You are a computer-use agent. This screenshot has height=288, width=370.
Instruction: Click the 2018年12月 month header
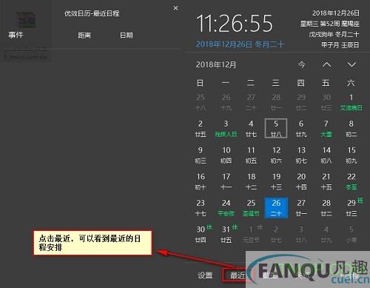(216, 65)
